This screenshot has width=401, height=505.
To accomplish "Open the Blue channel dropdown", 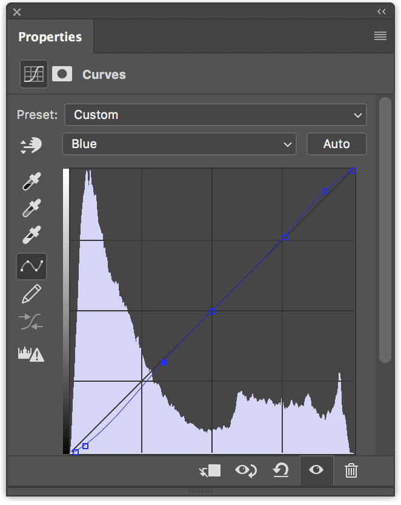I will point(179,144).
